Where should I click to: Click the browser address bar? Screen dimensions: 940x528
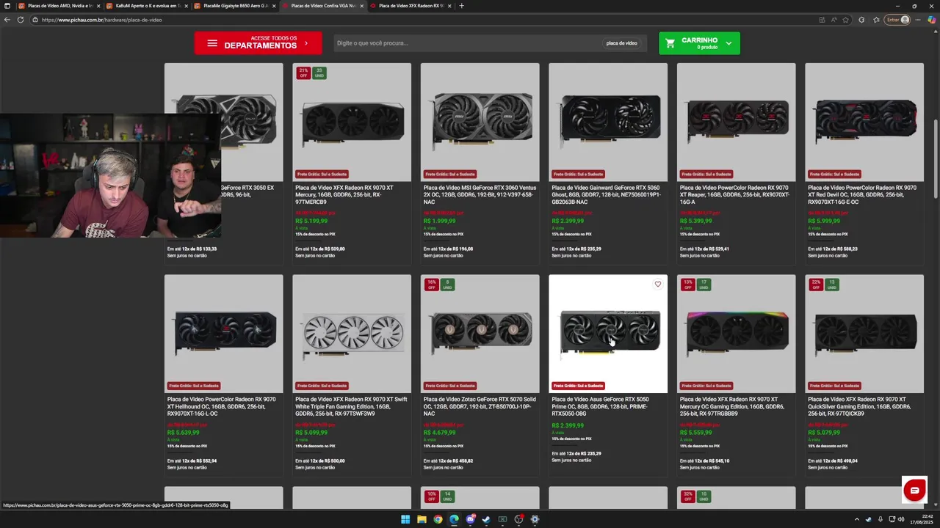coord(426,20)
